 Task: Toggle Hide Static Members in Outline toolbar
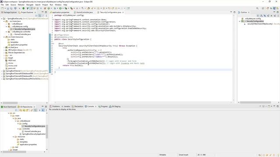click(x=268, y=16)
